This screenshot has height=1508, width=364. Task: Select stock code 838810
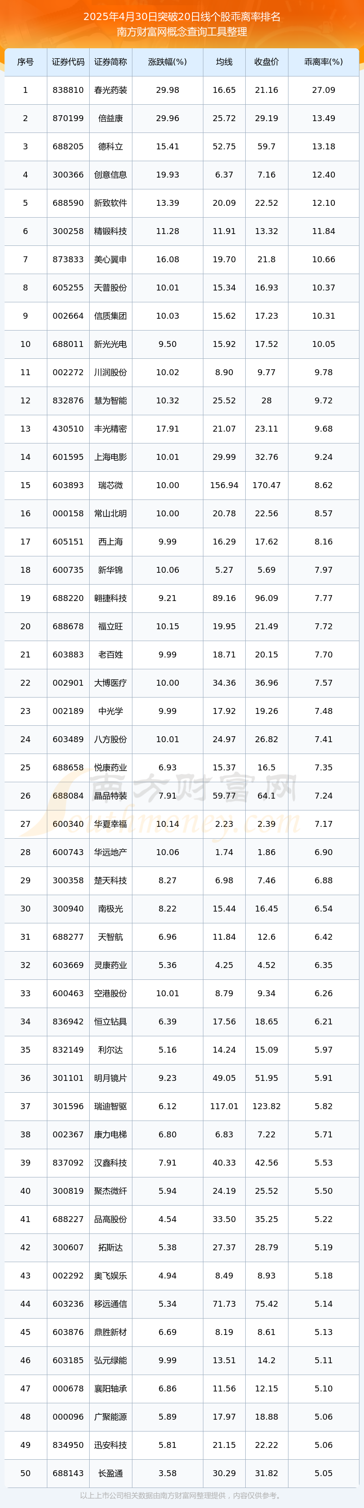point(68,90)
